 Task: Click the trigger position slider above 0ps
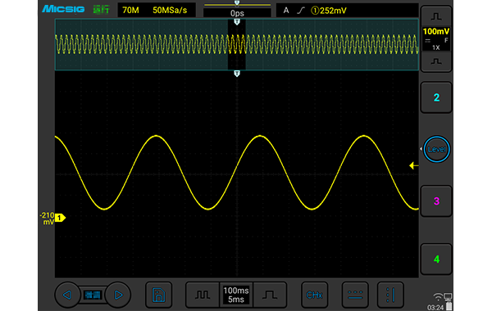coord(237,4)
